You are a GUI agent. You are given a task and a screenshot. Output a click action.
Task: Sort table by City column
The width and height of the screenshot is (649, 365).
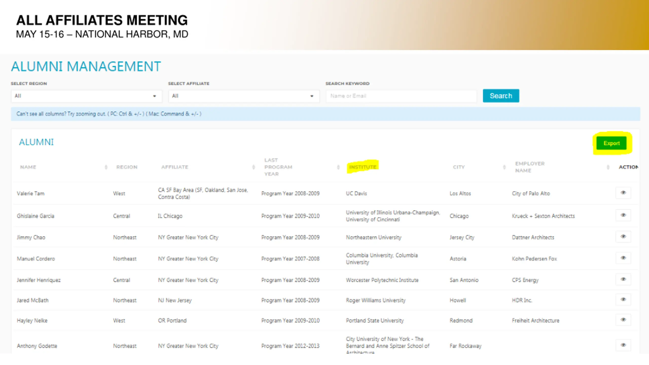(504, 167)
